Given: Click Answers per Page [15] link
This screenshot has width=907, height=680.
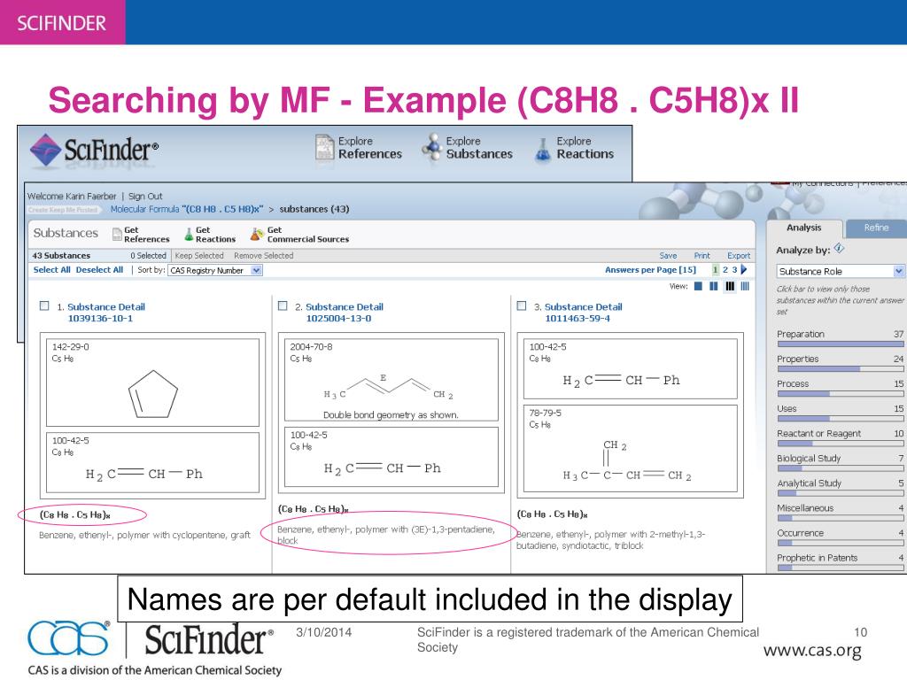Looking at the screenshot, I should (650, 270).
